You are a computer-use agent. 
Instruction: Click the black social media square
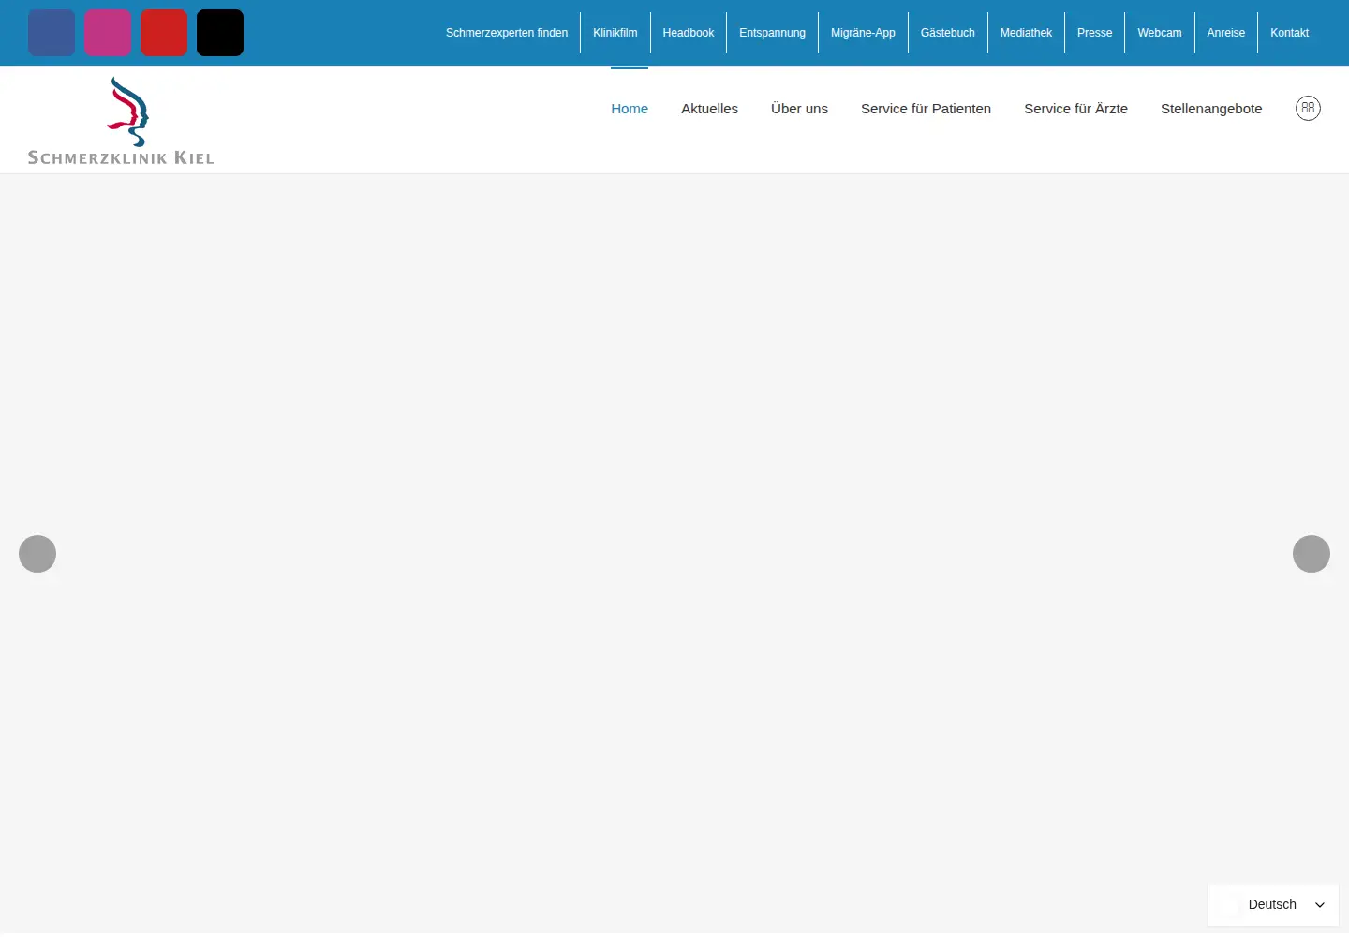pos(220,33)
